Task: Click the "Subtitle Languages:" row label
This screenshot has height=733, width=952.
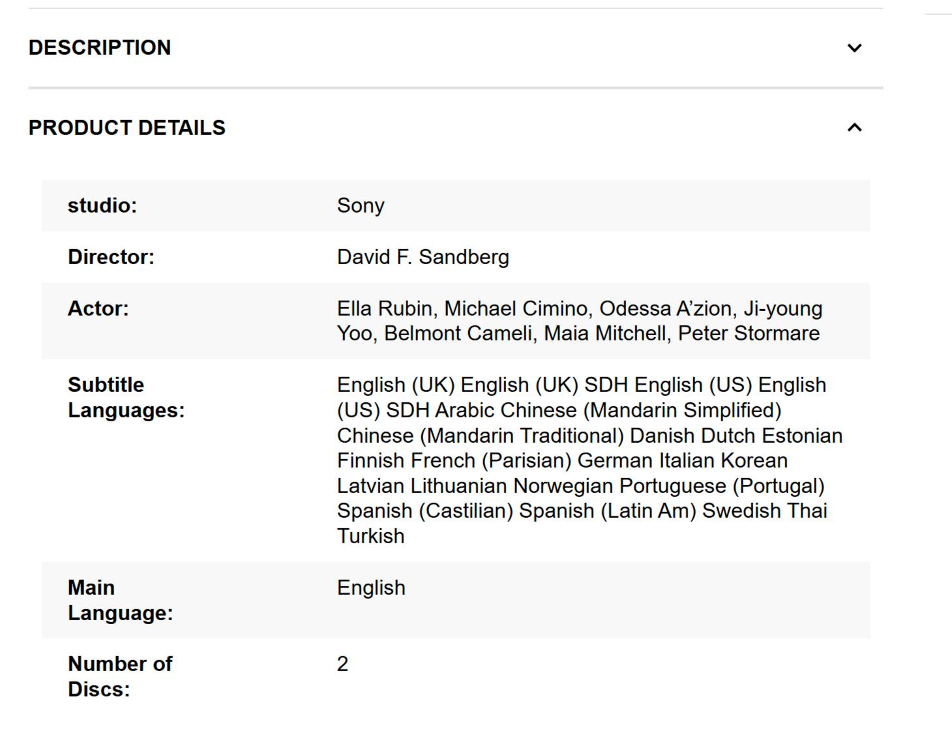Action: point(126,397)
